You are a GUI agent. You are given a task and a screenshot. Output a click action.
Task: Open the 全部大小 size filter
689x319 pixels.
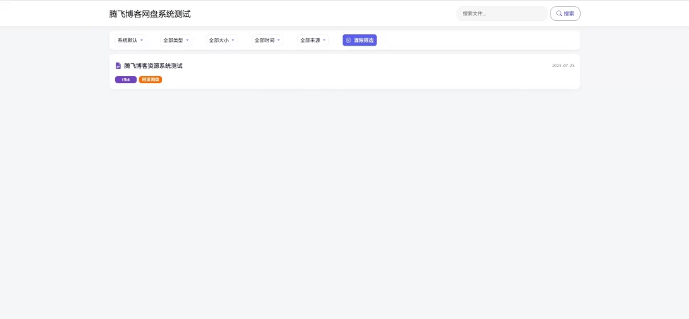221,40
